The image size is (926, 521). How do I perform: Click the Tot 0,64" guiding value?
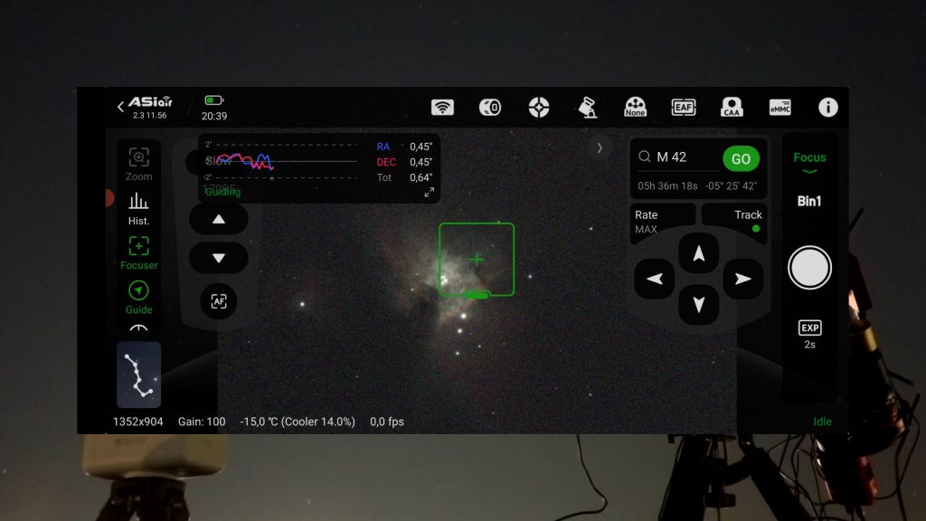tap(404, 177)
